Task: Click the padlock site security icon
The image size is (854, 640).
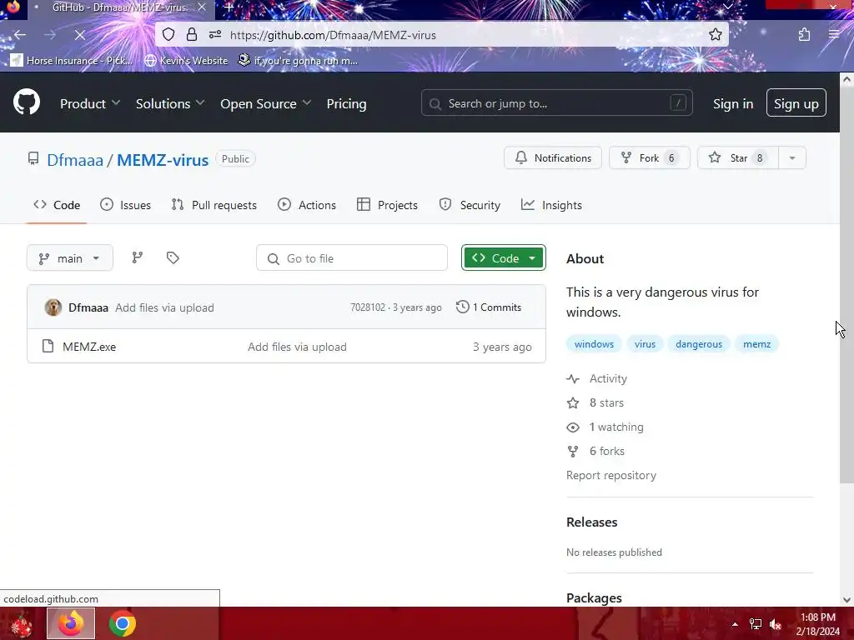Action: coord(191,35)
